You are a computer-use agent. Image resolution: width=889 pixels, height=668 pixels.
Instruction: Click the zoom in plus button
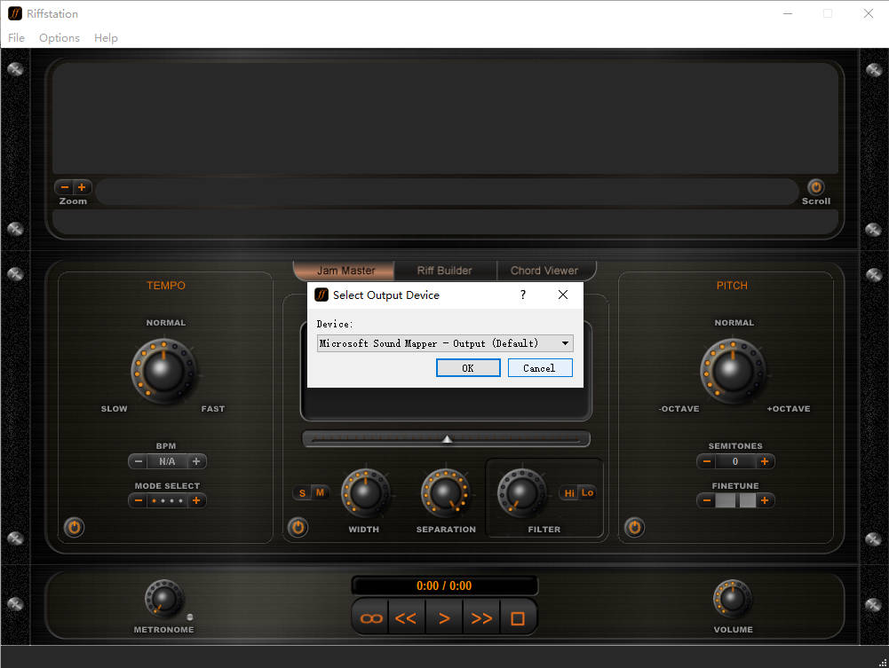click(82, 187)
